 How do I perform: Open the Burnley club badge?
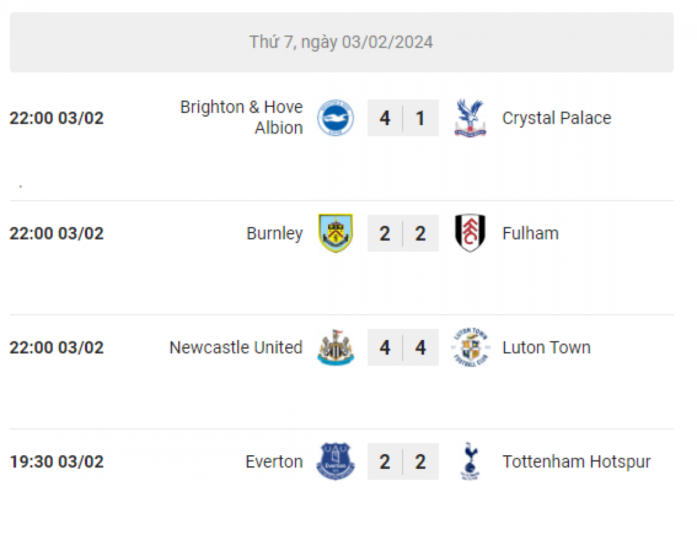point(335,233)
